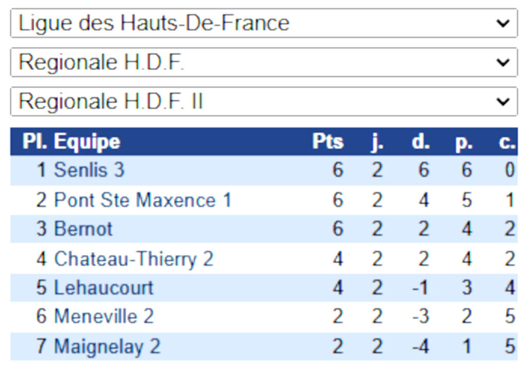The image size is (528, 368).
Task: Click the chevron arrow of Regionale H.D.F. selector
Action: tap(503, 62)
